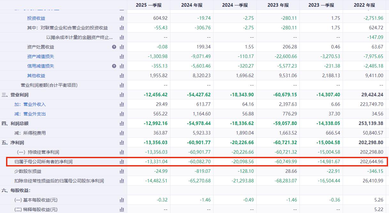Select the 2025 一季报 column header
389x213 pixels.
(x=148, y=5)
